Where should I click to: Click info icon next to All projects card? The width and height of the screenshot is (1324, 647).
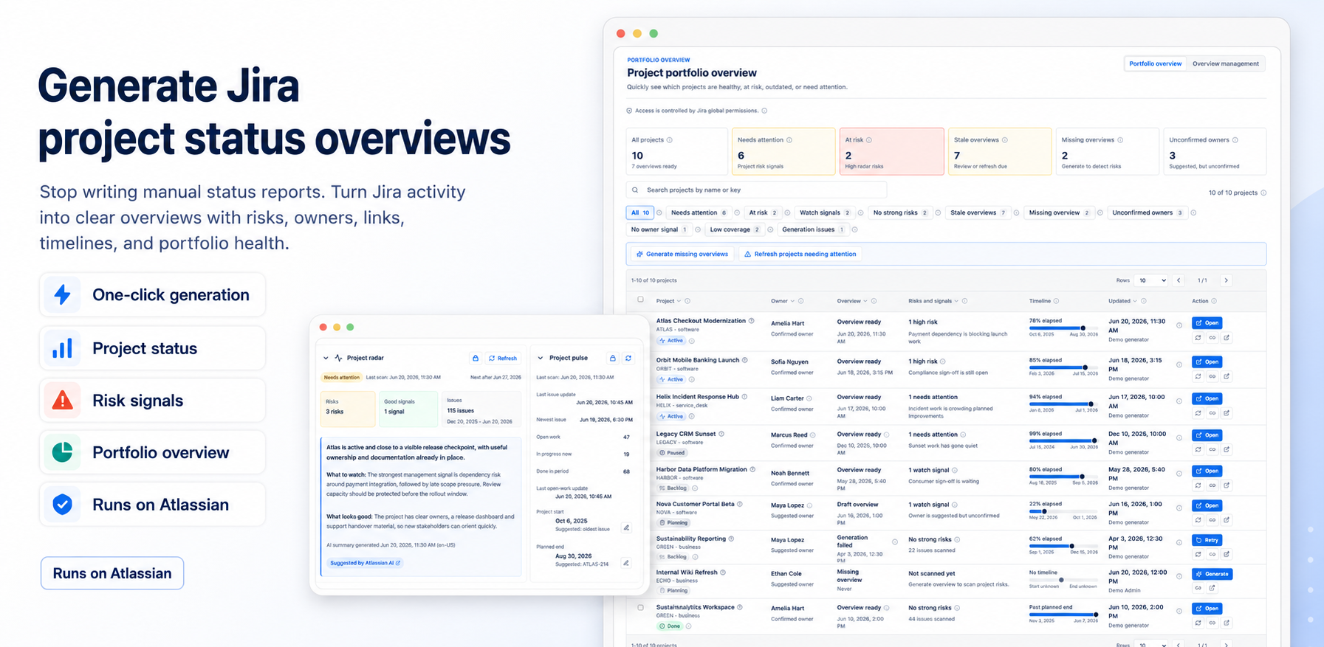(x=670, y=140)
